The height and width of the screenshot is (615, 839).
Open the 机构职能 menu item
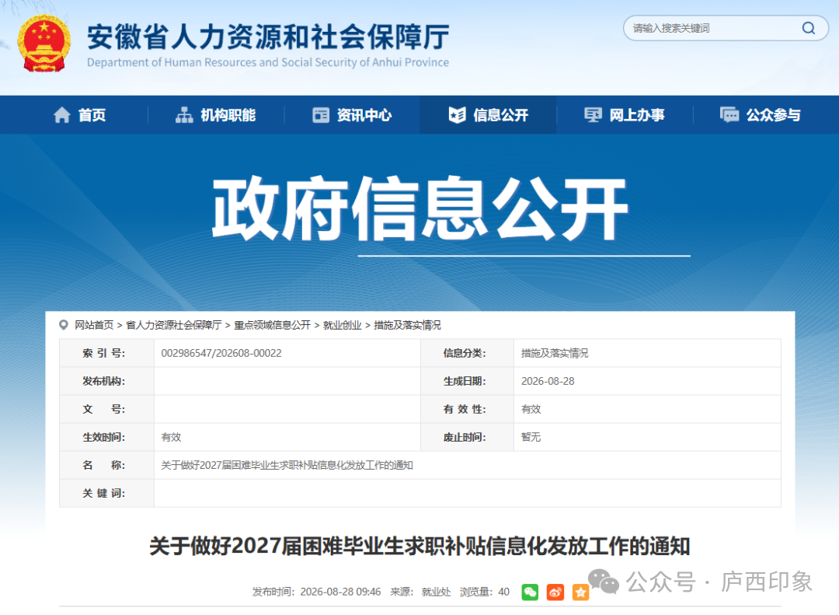pos(216,114)
